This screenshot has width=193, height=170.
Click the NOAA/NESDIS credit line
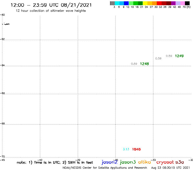click(105, 168)
